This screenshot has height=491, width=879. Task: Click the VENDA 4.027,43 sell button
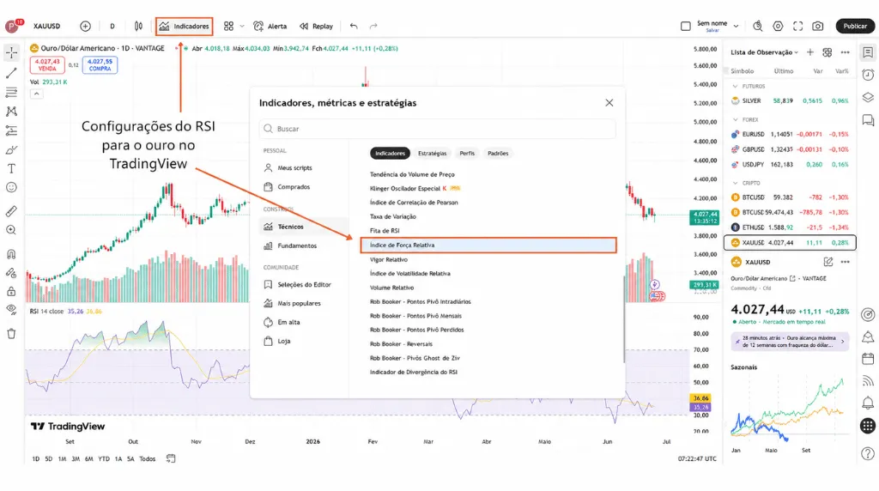click(x=47, y=65)
